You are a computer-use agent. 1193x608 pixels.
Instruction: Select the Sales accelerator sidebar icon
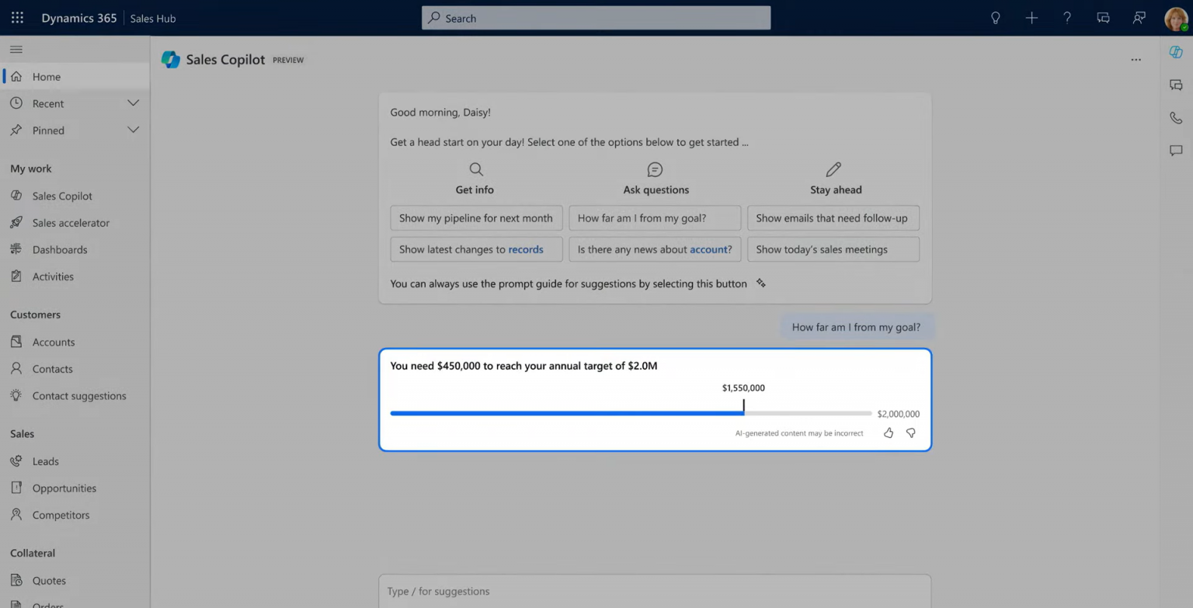click(15, 223)
